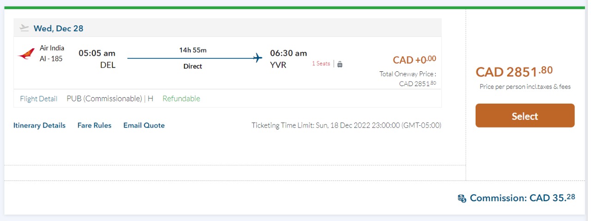Click the 05:05 am DEL departure time
591x221 pixels.
pos(97,53)
